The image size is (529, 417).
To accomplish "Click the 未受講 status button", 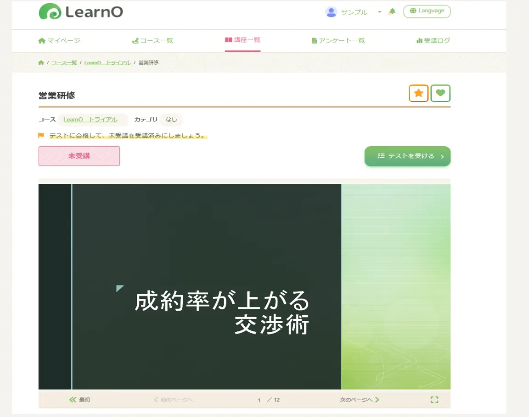I will [79, 156].
